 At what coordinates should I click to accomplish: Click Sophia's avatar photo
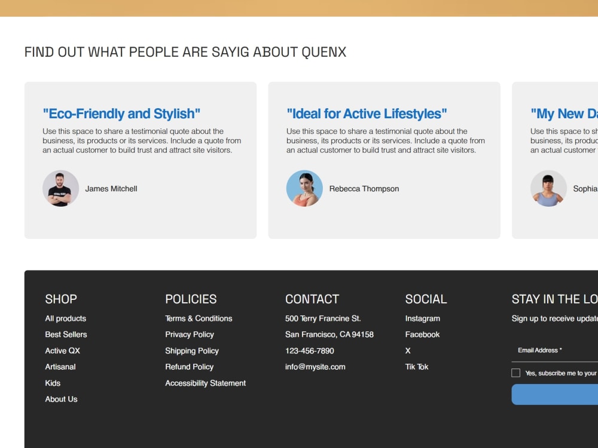tap(548, 189)
